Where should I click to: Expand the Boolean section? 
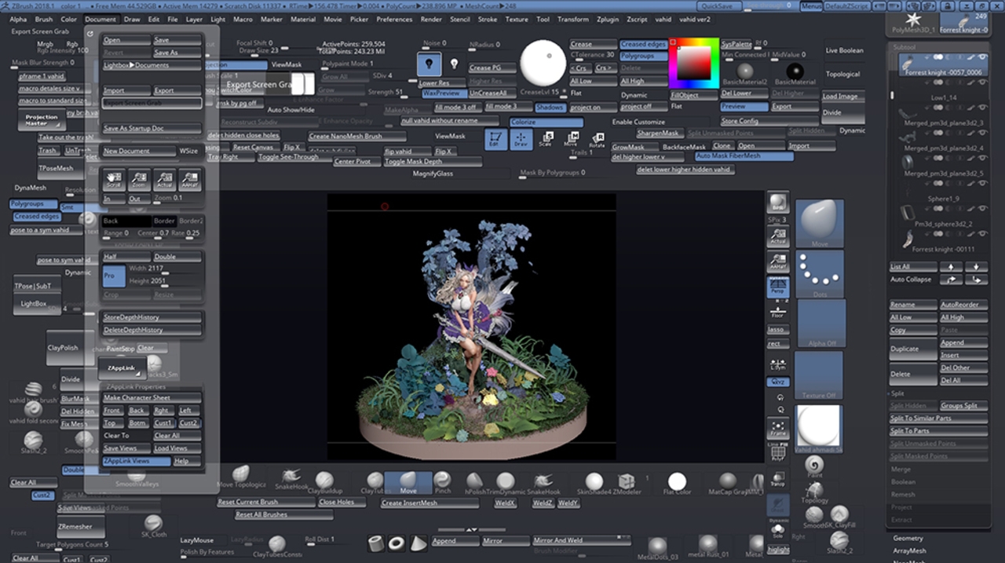(x=903, y=481)
